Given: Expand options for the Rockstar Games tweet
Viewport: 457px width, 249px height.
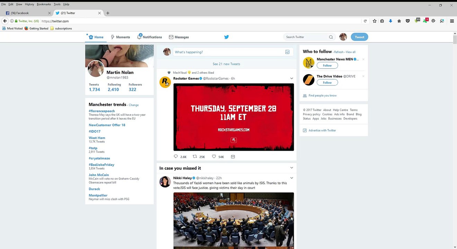Looking at the screenshot, I should pyautogui.click(x=291, y=79).
